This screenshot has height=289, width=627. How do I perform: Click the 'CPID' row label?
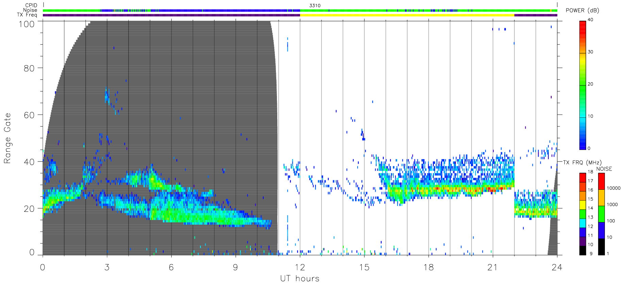(31, 5)
